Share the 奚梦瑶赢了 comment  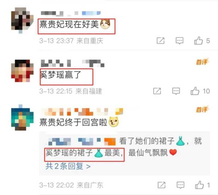(157, 91)
